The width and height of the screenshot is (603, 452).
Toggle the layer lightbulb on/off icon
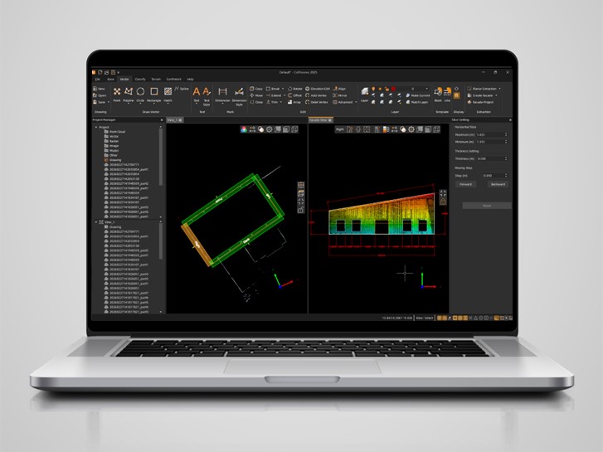[x=373, y=89]
